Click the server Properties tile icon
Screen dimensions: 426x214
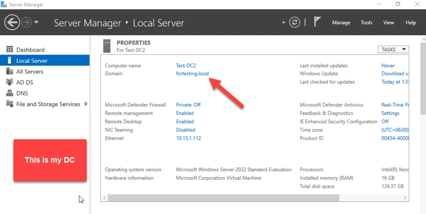click(x=107, y=46)
